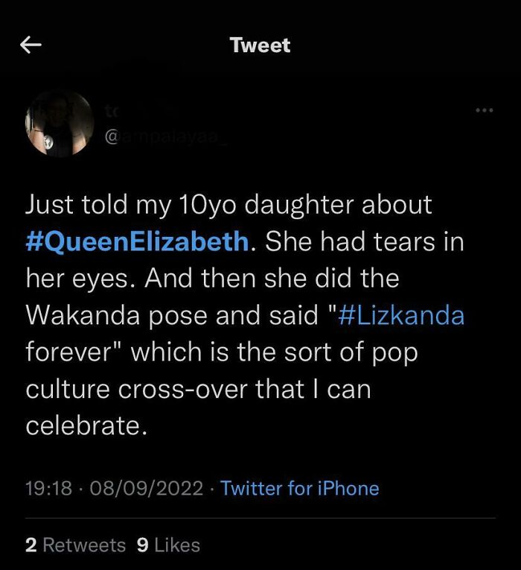521x570 pixels.
Task: Click the 19:18 timestamp
Action: (49, 489)
